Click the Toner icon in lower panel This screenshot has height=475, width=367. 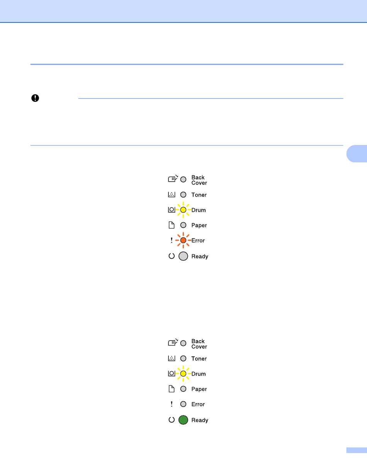pyautogui.click(x=172, y=359)
